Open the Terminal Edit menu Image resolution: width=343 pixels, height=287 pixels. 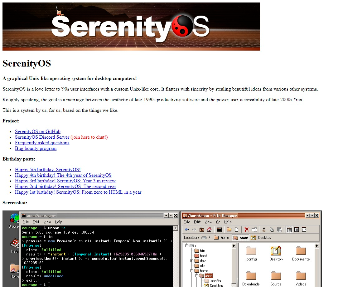[36, 222]
